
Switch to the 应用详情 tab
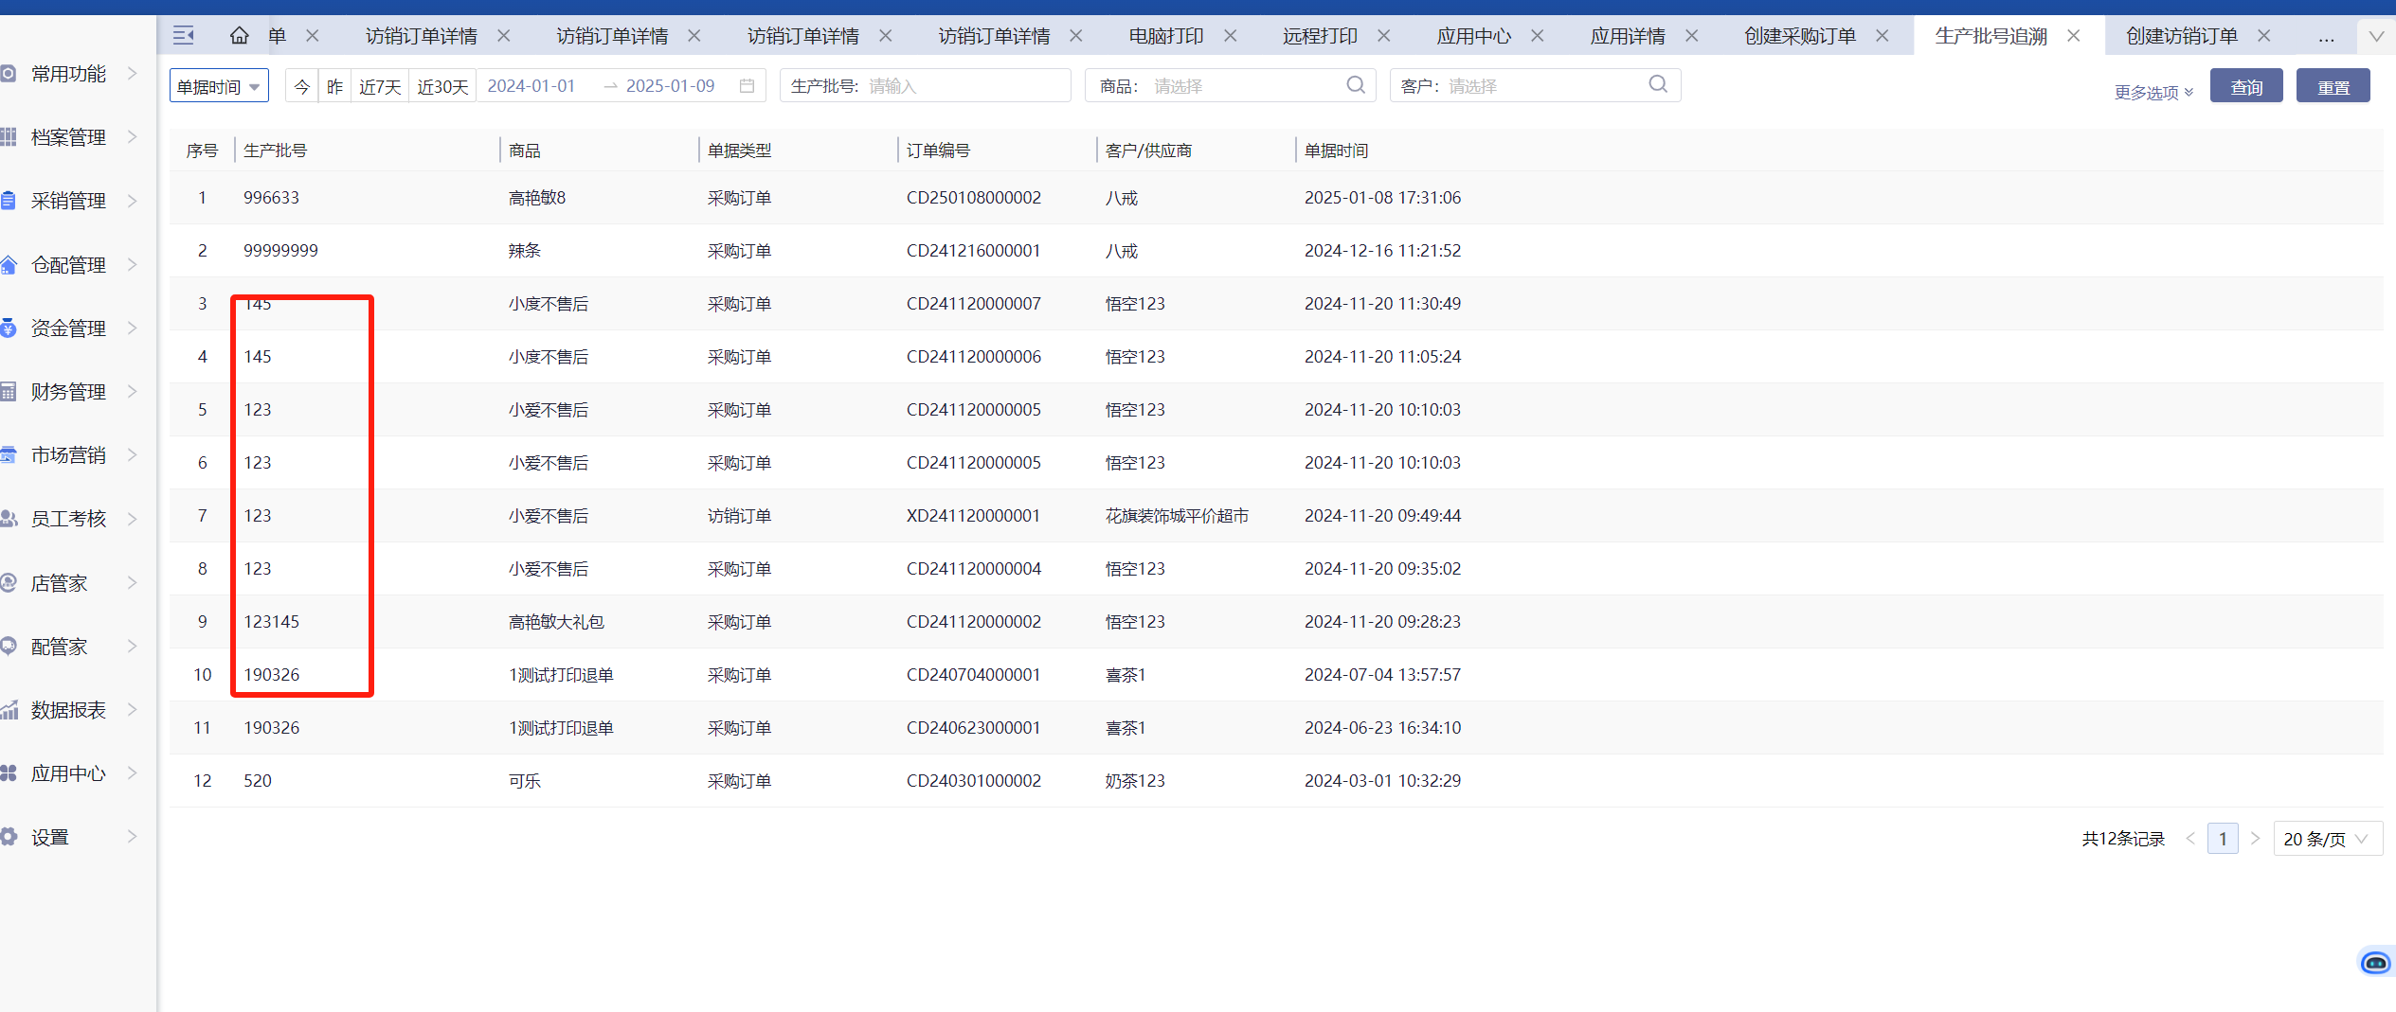pos(1628,36)
